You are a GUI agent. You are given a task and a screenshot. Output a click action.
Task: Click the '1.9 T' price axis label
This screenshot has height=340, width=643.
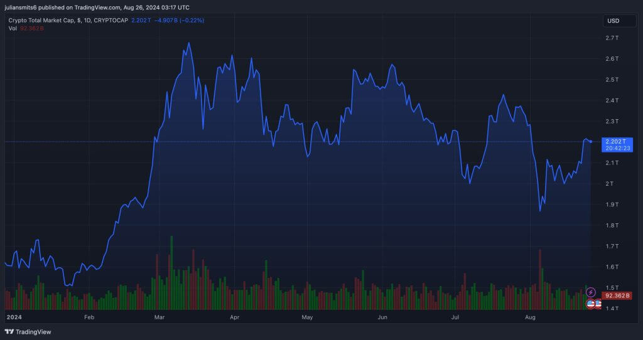pos(612,205)
